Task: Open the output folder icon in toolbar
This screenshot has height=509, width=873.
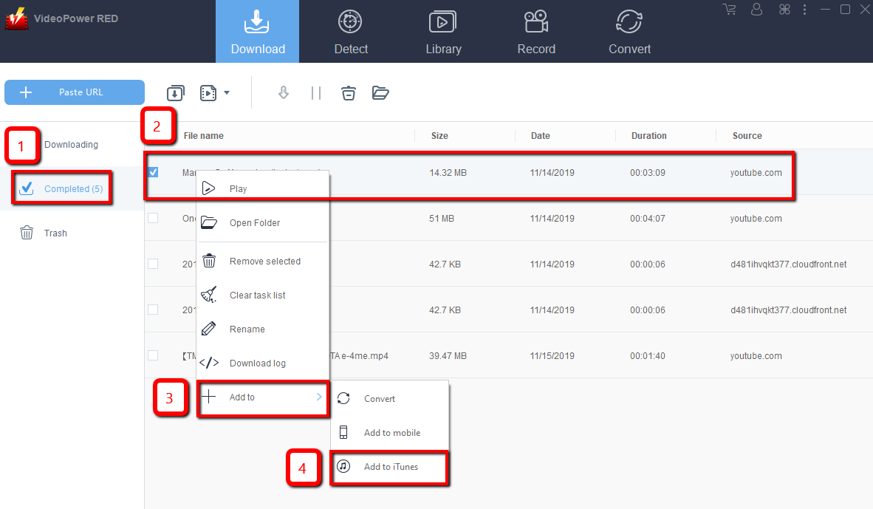Action: click(x=380, y=93)
